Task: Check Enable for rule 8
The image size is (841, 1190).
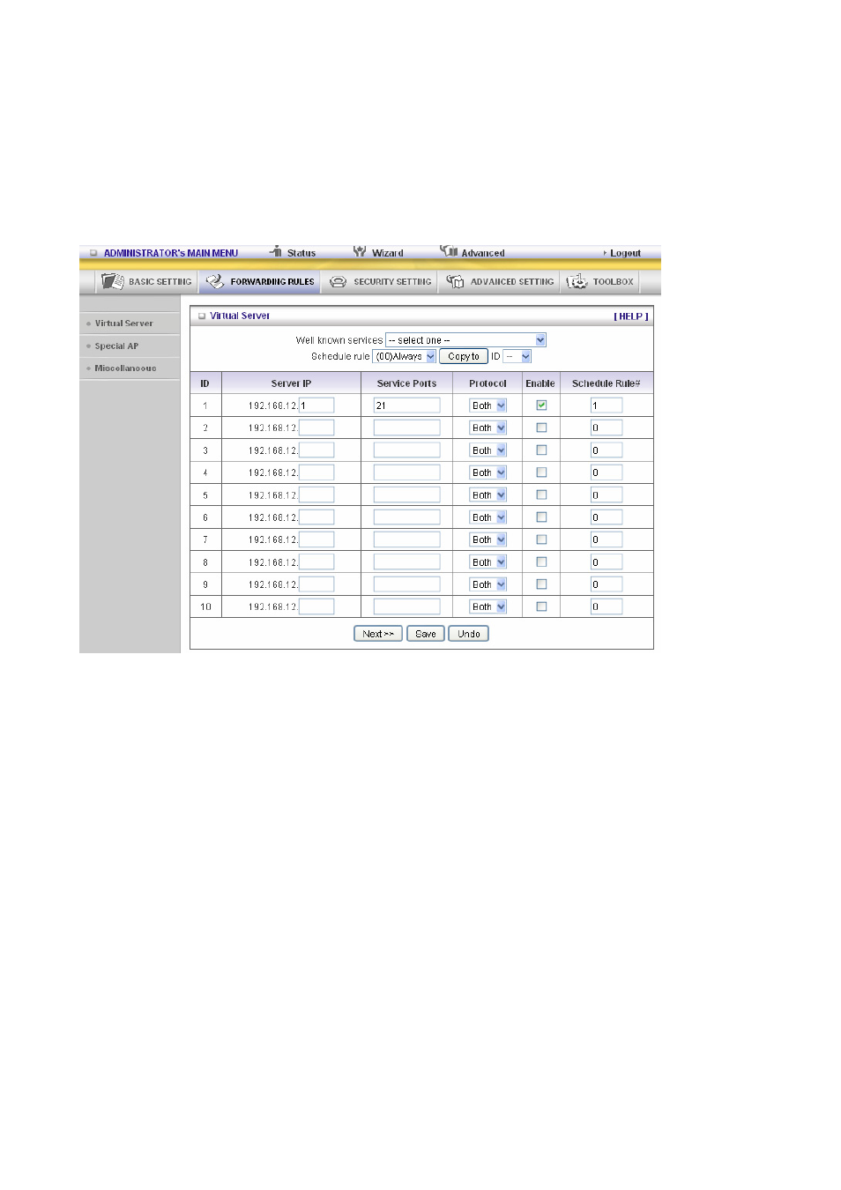Action: pyautogui.click(x=541, y=562)
